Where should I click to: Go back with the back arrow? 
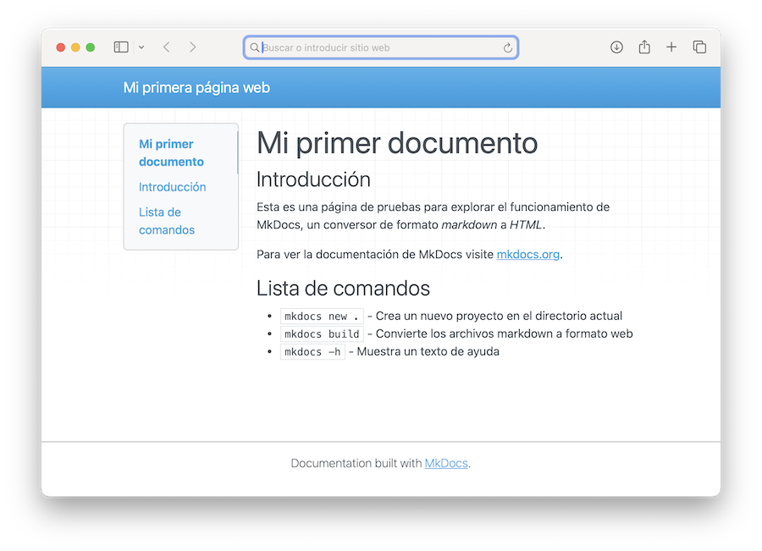(x=167, y=47)
